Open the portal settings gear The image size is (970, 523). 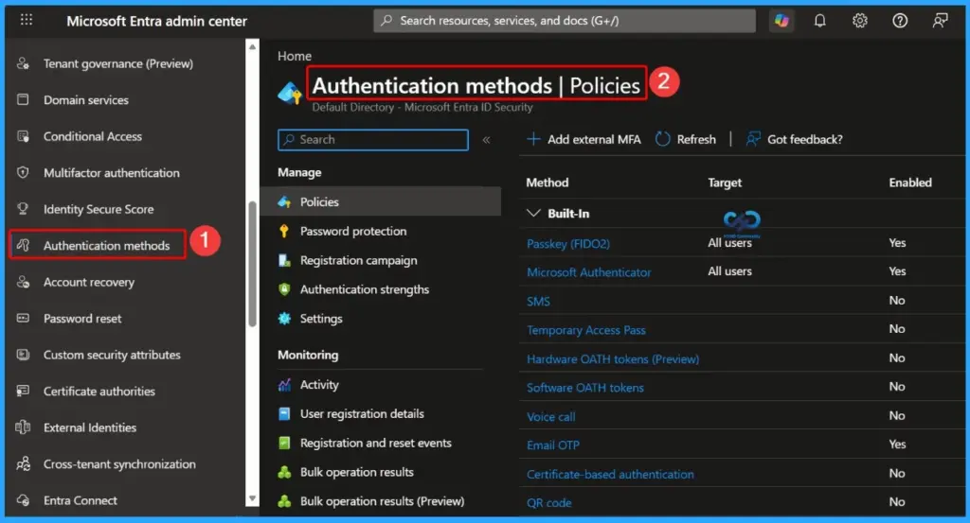[x=860, y=21]
